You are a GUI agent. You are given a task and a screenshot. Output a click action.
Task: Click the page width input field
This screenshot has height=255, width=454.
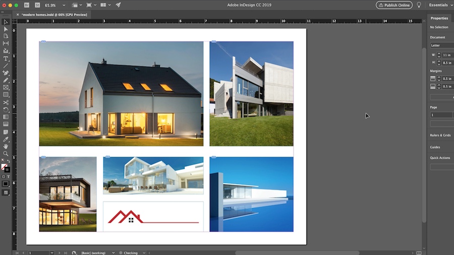click(x=447, y=55)
